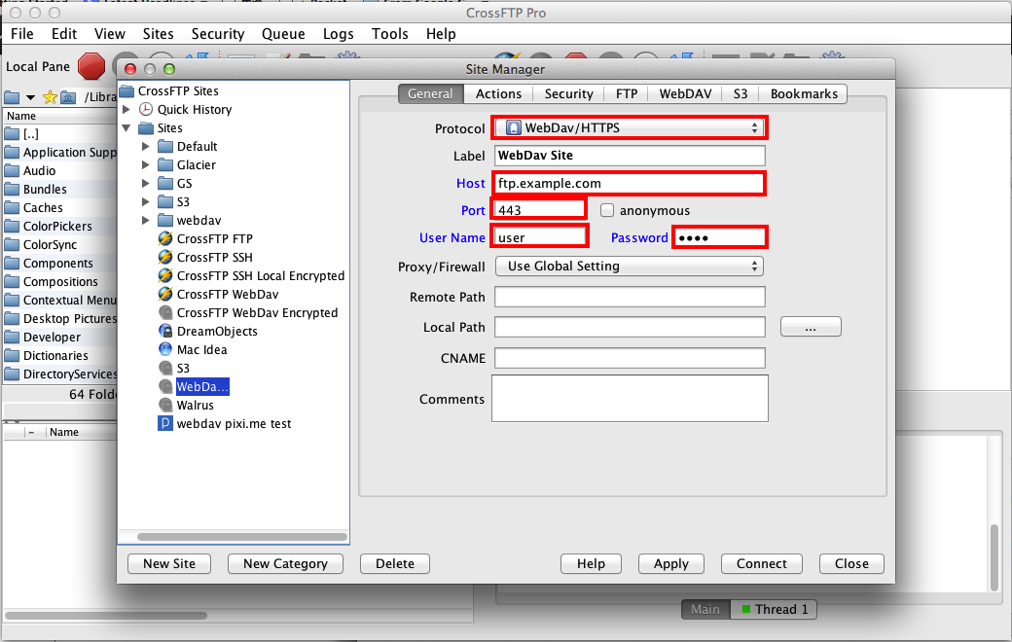1012x642 pixels.
Task: Click the Port input field
Action: pyautogui.click(x=539, y=210)
